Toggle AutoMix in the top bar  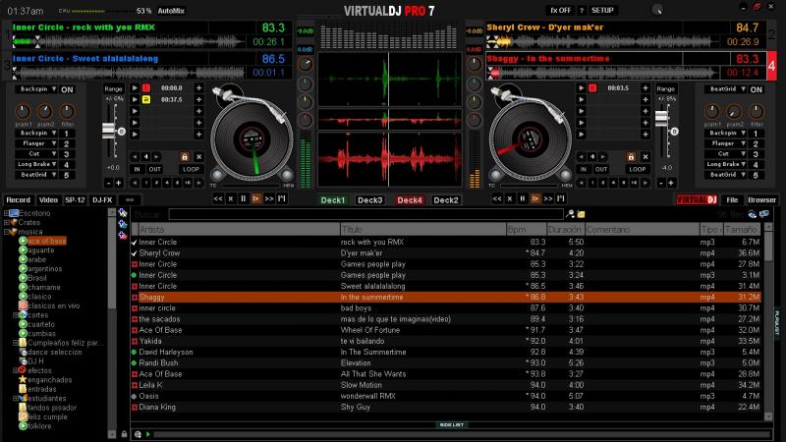[x=171, y=11]
